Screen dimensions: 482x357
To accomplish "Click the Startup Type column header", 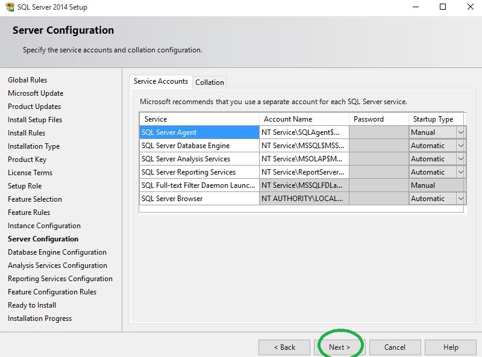I will coord(436,119).
